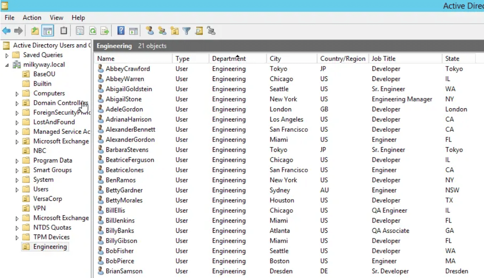
Task: Open the View menu
Action: [x=57, y=17]
